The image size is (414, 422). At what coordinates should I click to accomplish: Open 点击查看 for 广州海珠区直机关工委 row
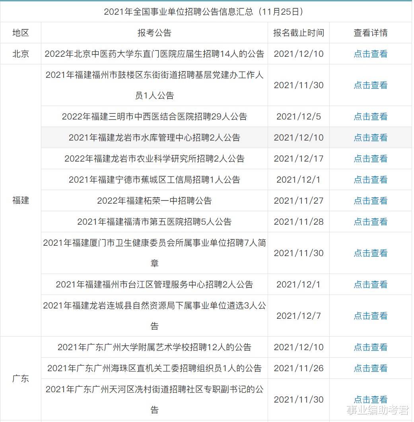coord(370,368)
